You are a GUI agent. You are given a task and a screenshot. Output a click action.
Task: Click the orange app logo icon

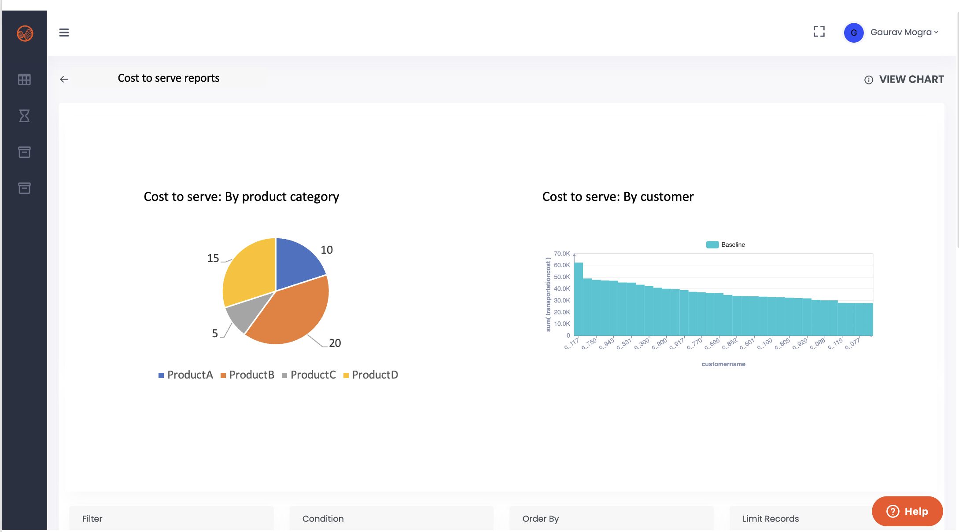pos(25,33)
